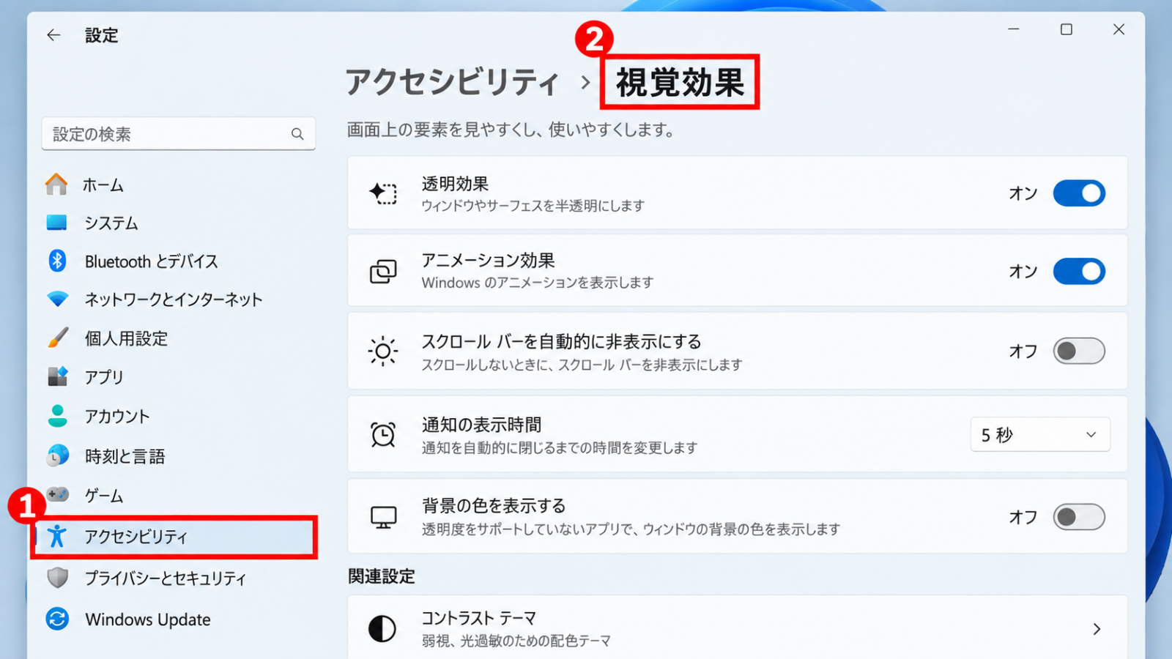1172x659 pixels.
Task: Open システム in the sidebar
Action: (111, 223)
